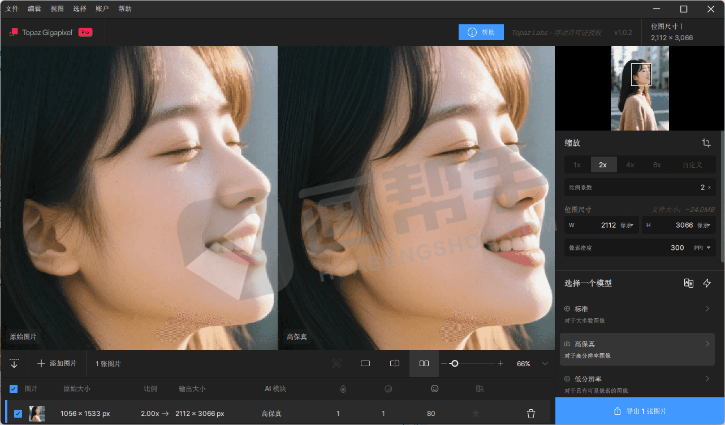Screen dimensions: 725x425
Task: Delete the image with trash icon
Action: (x=530, y=414)
